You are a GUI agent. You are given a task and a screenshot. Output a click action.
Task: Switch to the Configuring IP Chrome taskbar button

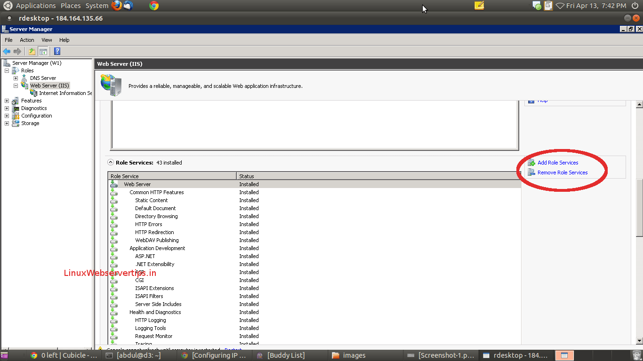[x=215, y=355]
